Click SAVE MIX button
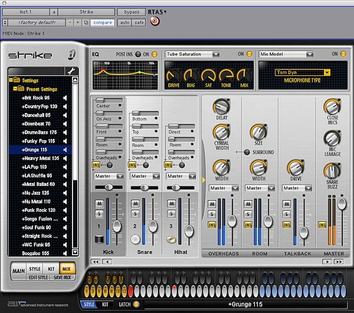The height and width of the screenshot is (313, 354). click(x=63, y=278)
